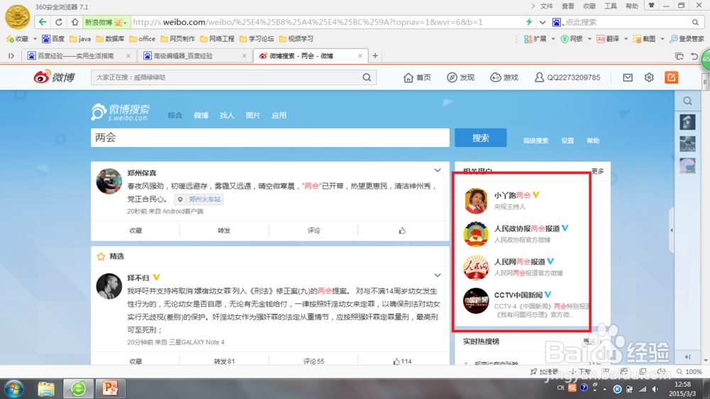Click 360 browser taskbar icon

pos(78,388)
